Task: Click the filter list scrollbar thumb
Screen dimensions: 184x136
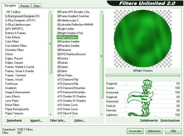Action: [102, 56]
